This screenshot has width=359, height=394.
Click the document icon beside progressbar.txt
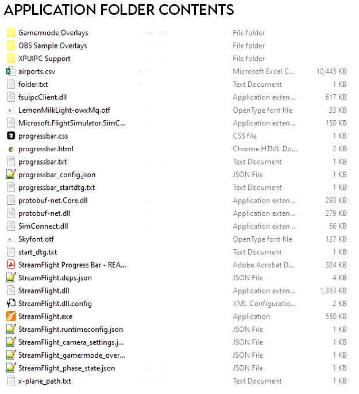11,162
